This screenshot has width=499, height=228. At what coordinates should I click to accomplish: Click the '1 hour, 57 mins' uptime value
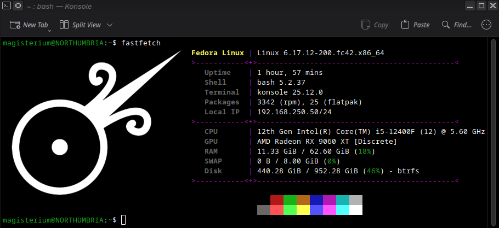coord(290,73)
